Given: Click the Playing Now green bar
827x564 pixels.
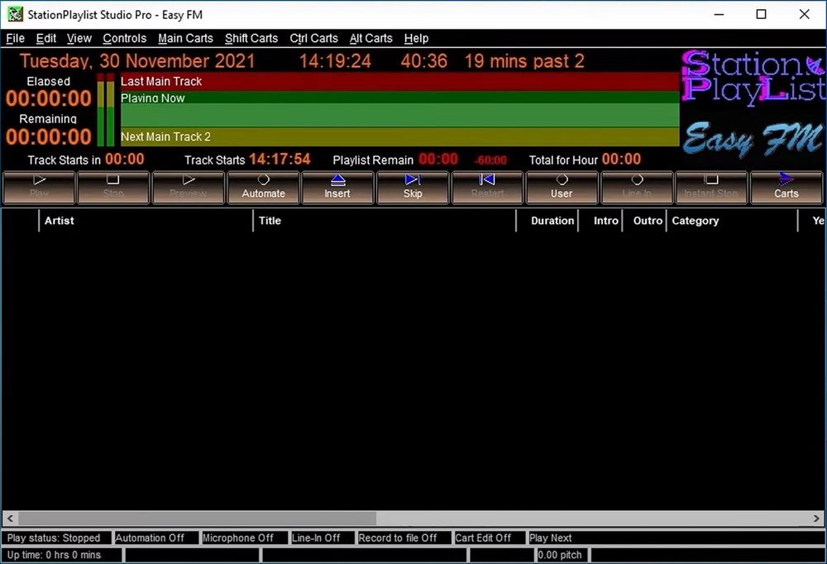Looking at the screenshot, I should [x=399, y=109].
